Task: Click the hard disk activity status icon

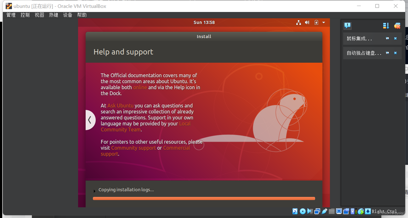Action: point(295,211)
